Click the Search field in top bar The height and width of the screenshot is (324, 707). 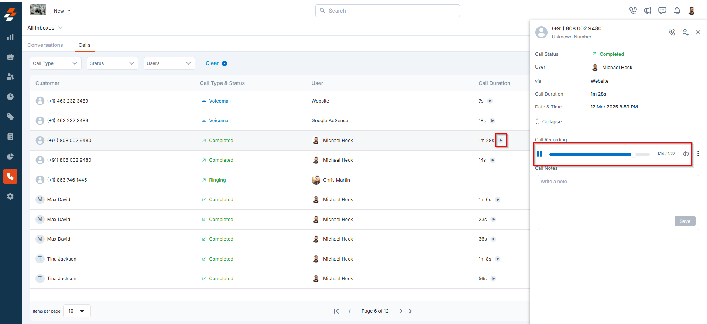pyautogui.click(x=387, y=11)
